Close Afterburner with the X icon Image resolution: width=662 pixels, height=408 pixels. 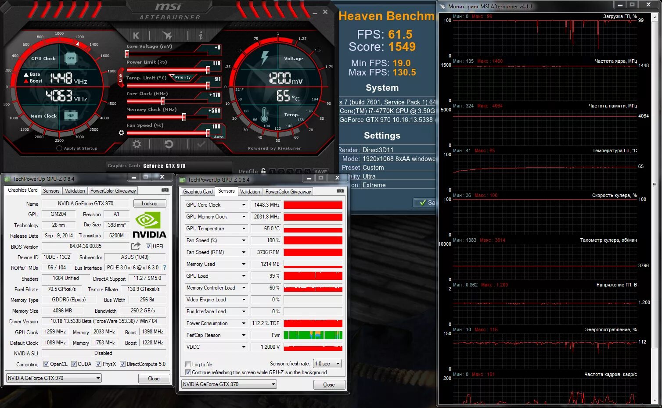325,12
